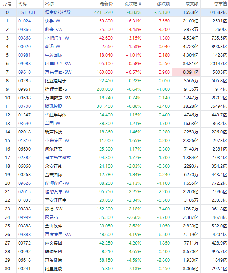Open 舜宇光学科技 stock name
The height and width of the screenshot is (273, 228).
(x=58, y=157)
